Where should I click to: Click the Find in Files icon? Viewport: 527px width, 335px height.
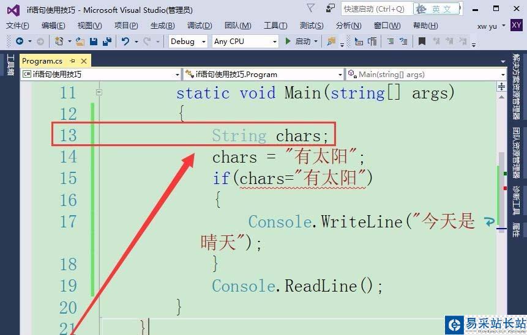[x=331, y=42]
